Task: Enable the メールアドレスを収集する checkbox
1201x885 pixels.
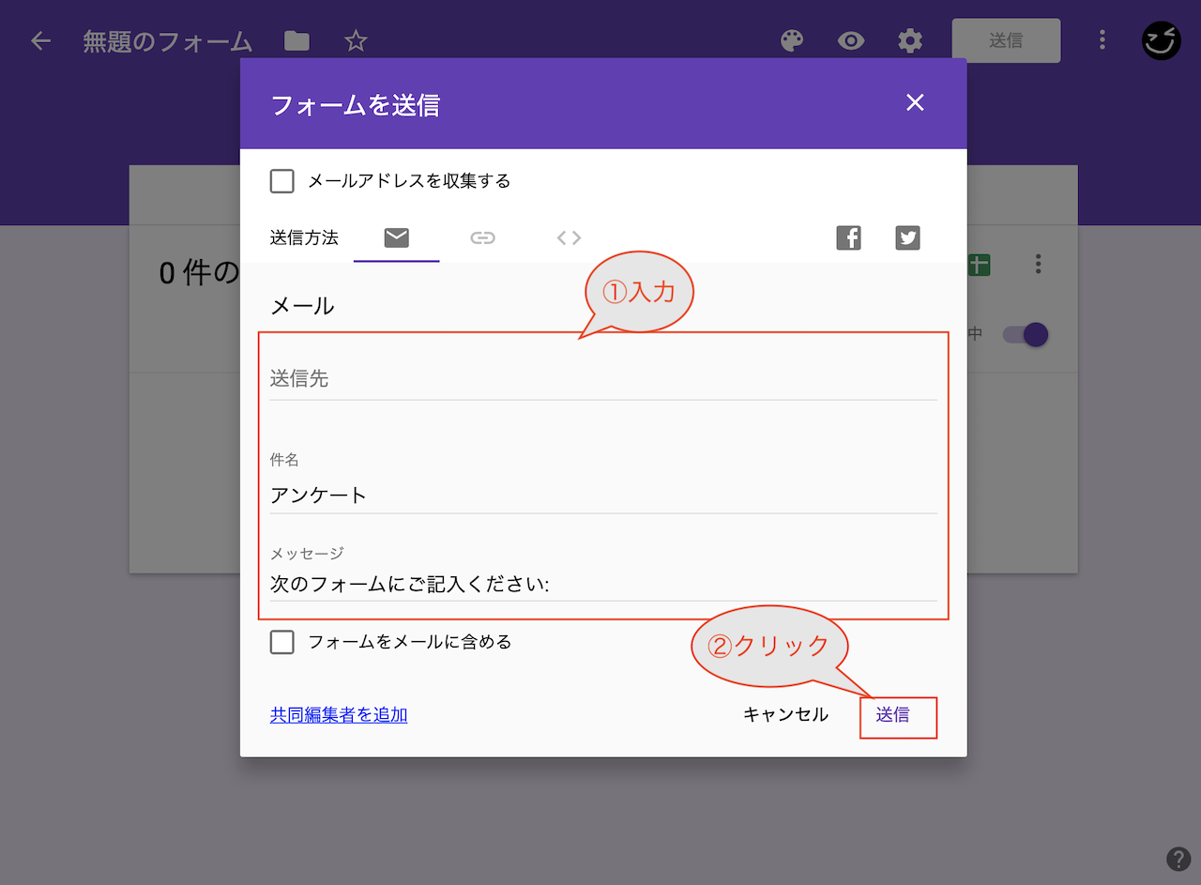Action: (x=282, y=181)
